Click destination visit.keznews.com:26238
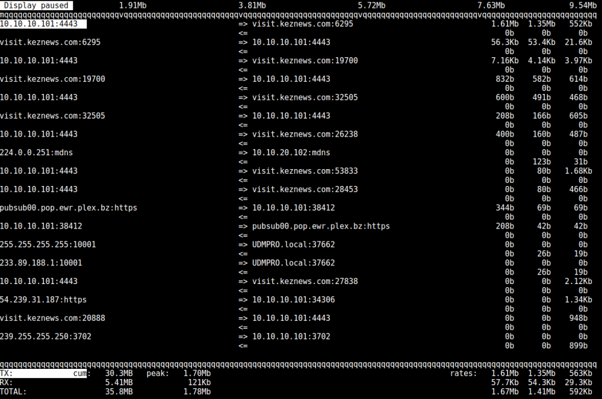Screen dimensions: 602x399 [x=305, y=134]
